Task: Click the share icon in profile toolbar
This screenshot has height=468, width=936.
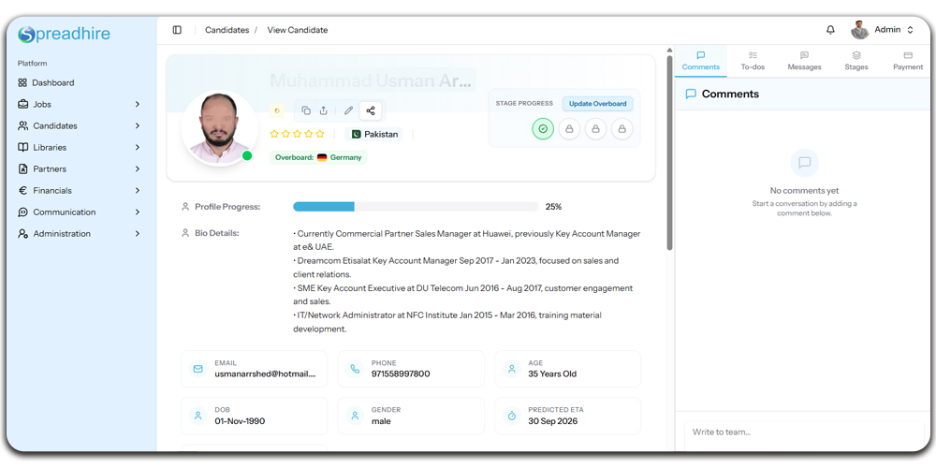Action: pyautogui.click(x=371, y=110)
